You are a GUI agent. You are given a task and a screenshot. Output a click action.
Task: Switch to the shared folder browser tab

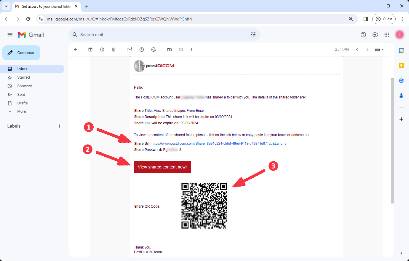click(x=44, y=6)
